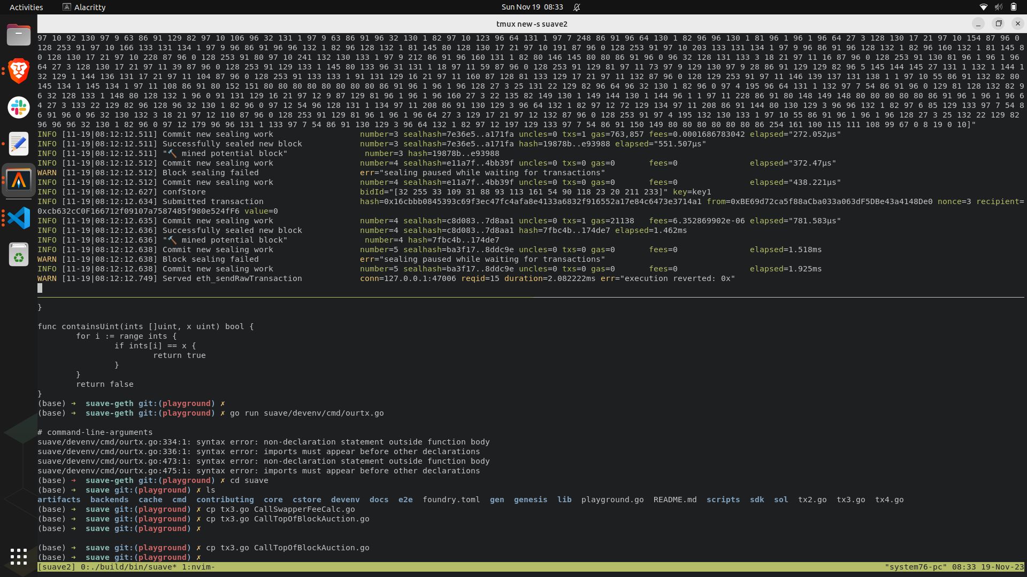
Task: Click the notifications muted bell icon
Action: tap(577, 7)
